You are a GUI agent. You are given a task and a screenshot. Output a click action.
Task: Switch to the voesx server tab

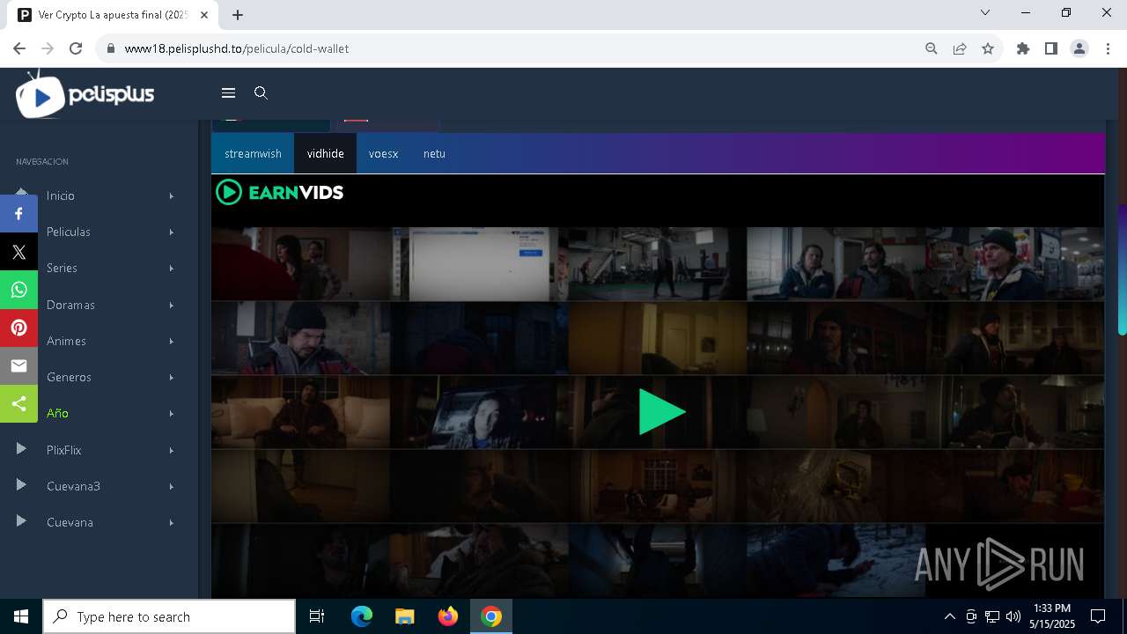click(x=383, y=153)
